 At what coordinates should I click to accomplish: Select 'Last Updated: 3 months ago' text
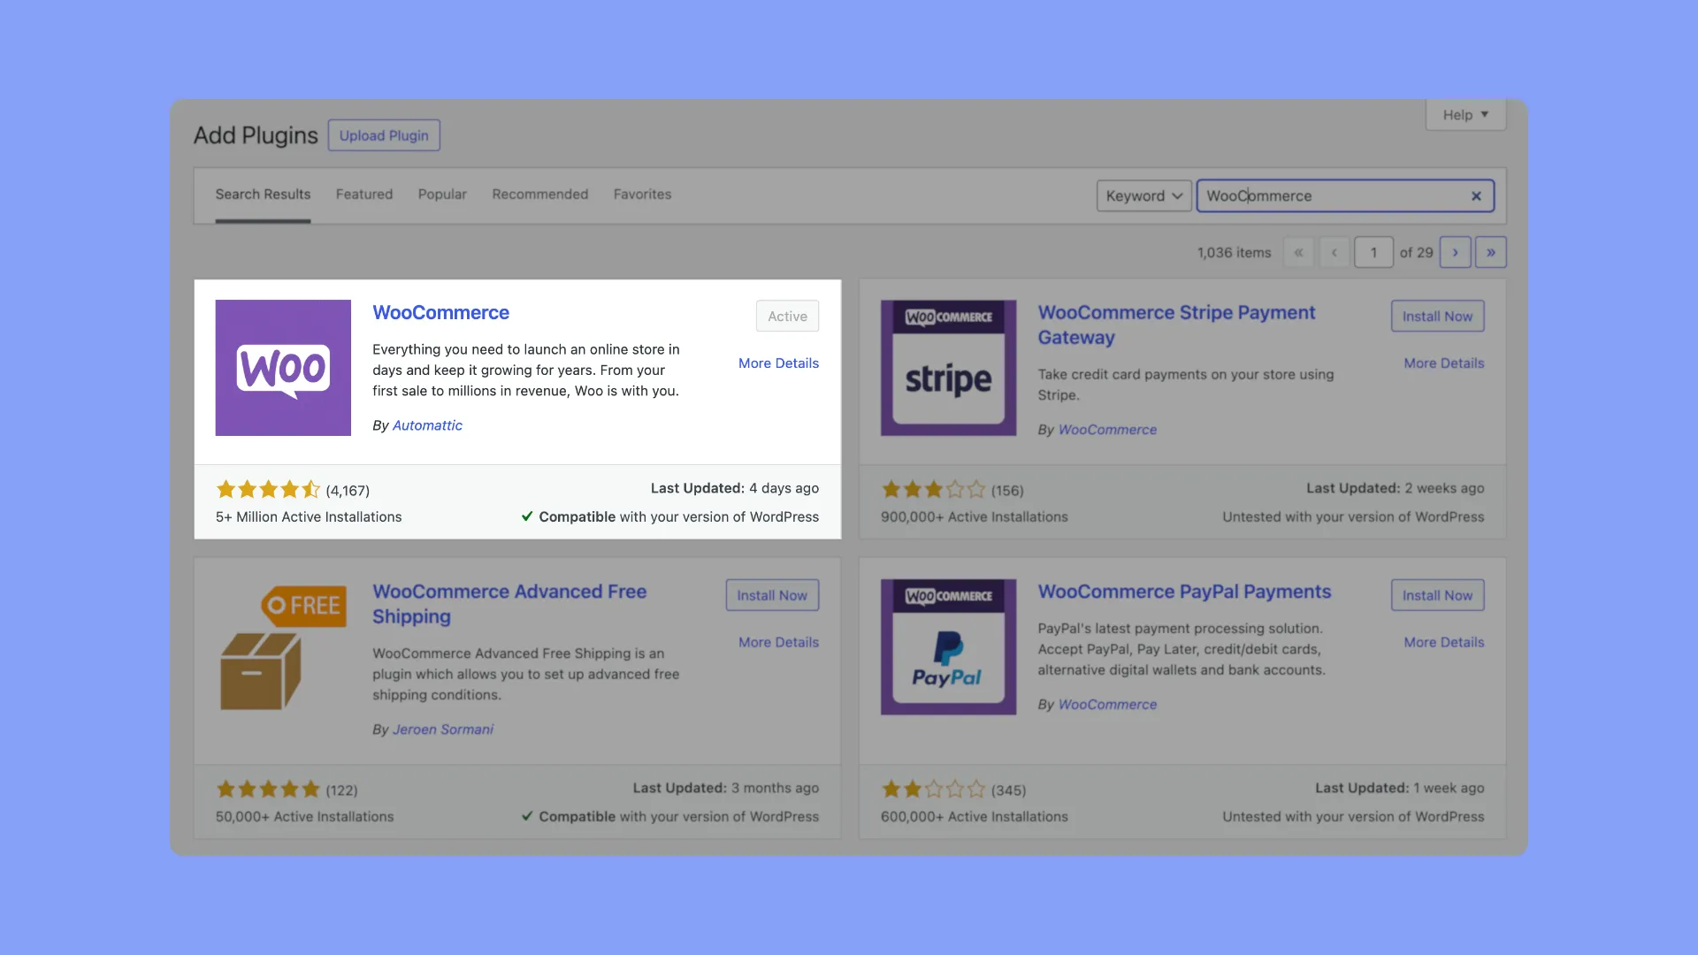tap(725, 788)
